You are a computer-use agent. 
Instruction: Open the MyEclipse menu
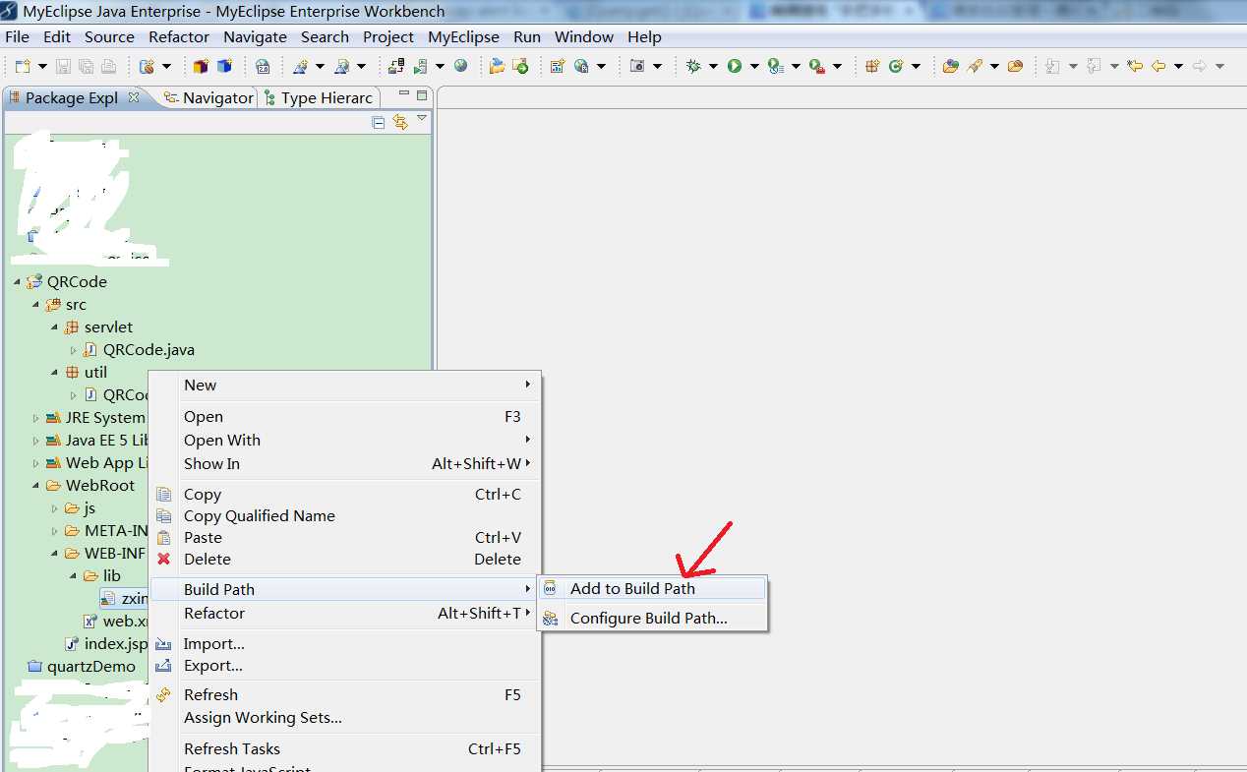[463, 36]
